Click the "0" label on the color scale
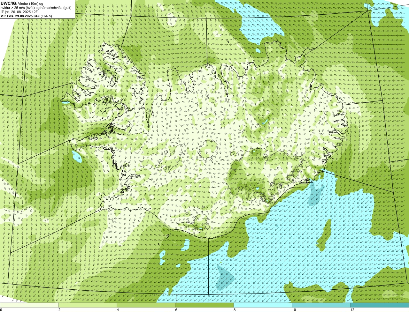This screenshot has width=409, height=312. [1, 310]
